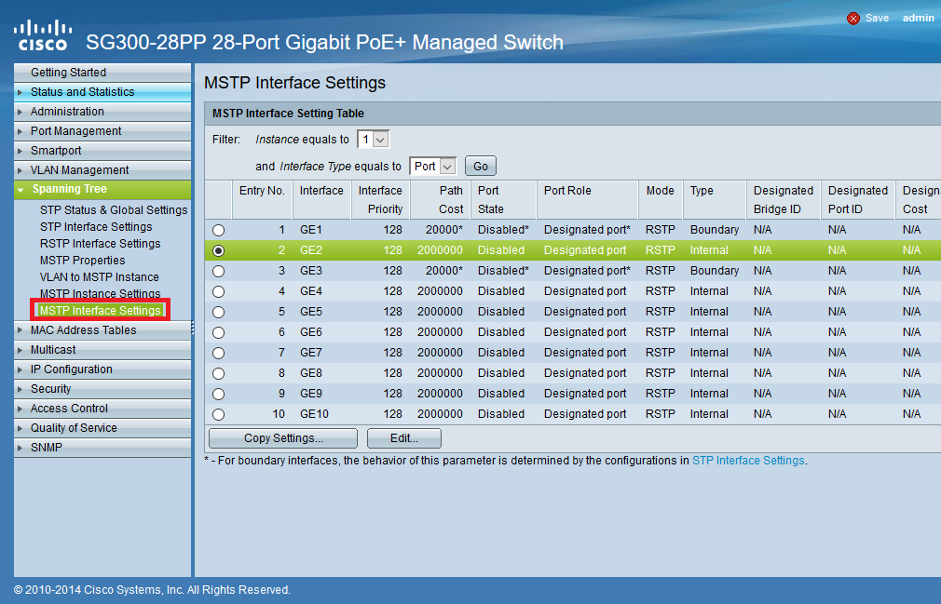Screen dimensions: 941x604
Task: Expand the Access Control menu
Action: pyautogui.click(x=102, y=408)
